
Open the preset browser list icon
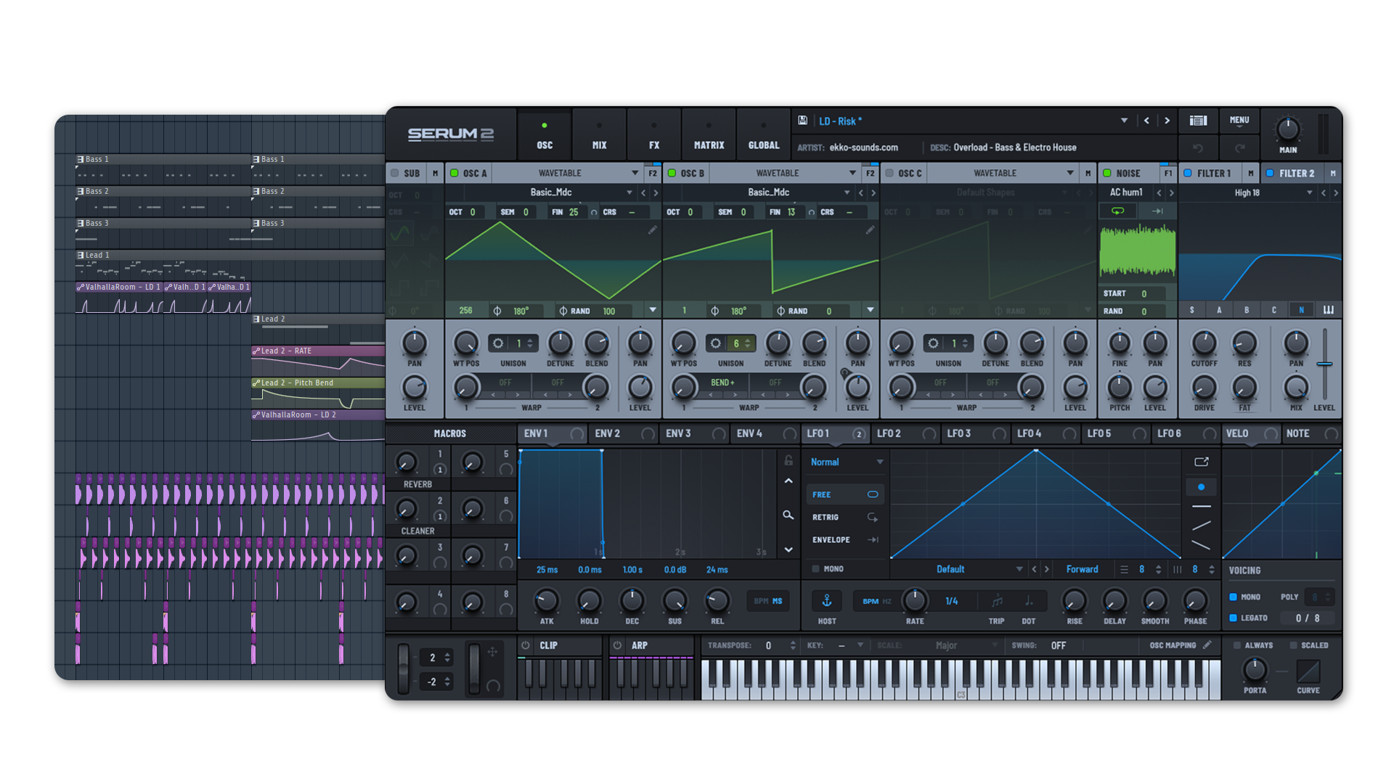point(1198,121)
